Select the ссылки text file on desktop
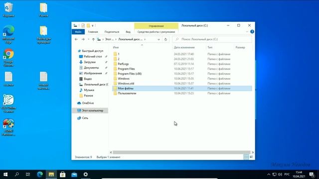 click(x=8, y=79)
